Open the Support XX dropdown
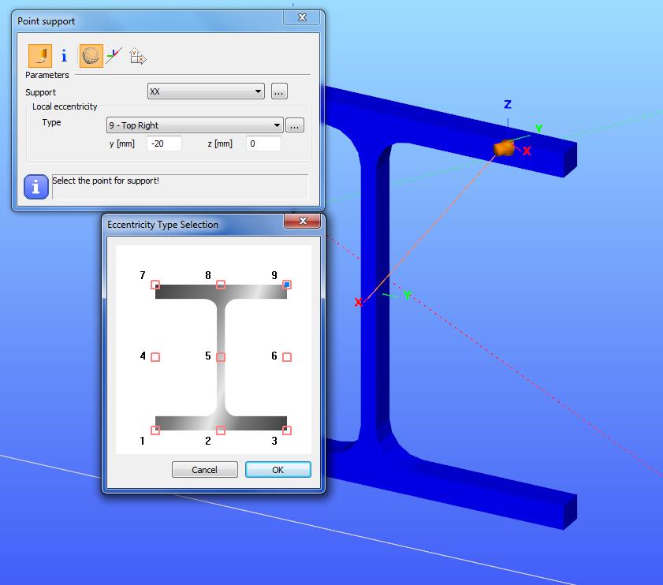Image resolution: width=663 pixels, height=585 pixels. 206,91
